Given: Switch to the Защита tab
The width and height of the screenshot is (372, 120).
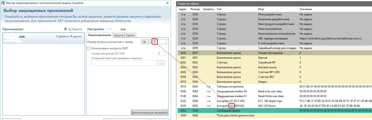Looking at the screenshot, I should pos(118,35).
